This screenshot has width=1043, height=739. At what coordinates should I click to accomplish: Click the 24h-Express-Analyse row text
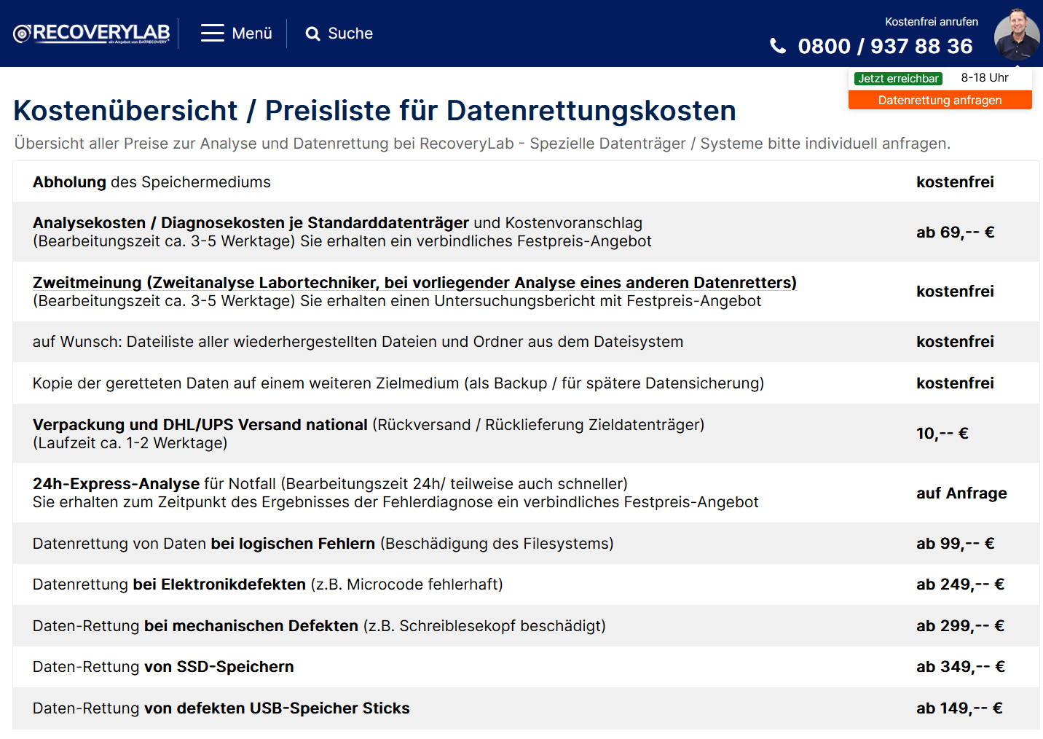coord(395,493)
